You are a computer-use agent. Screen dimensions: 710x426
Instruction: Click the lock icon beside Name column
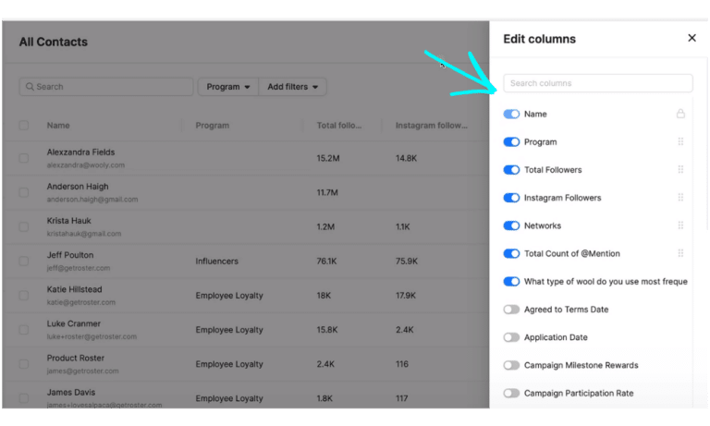click(x=680, y=115)
